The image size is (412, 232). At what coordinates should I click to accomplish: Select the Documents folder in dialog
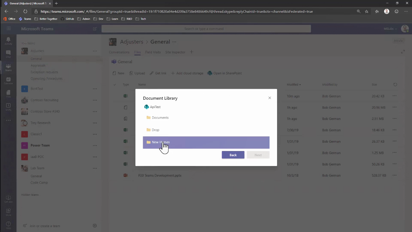tap(206, 118)
